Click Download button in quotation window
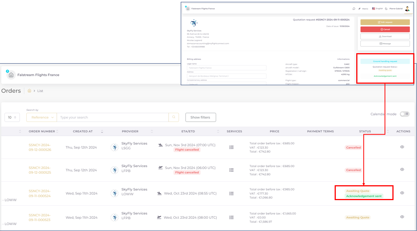Viewport: 417px width, 231px height. 385,36
